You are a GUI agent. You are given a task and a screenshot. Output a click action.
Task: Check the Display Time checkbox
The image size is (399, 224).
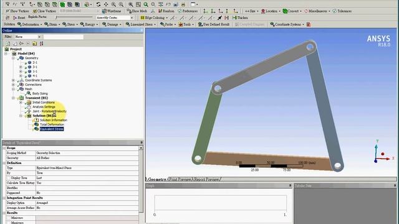[x=8, y=178]
